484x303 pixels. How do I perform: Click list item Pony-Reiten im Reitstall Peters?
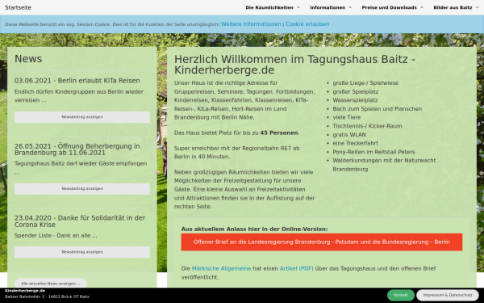pos(373,152)
